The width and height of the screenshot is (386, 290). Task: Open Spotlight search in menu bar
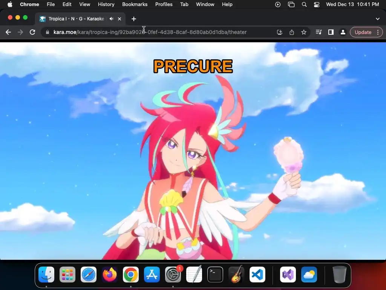pos(304,5)
